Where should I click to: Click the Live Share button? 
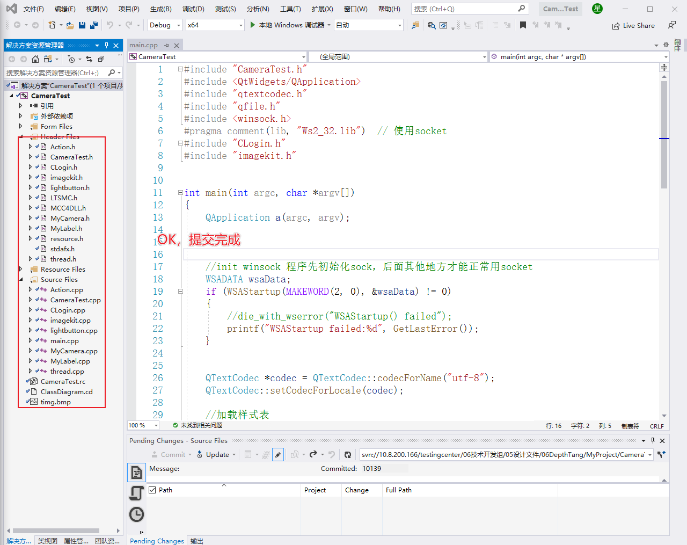click(x=633, y=25)
